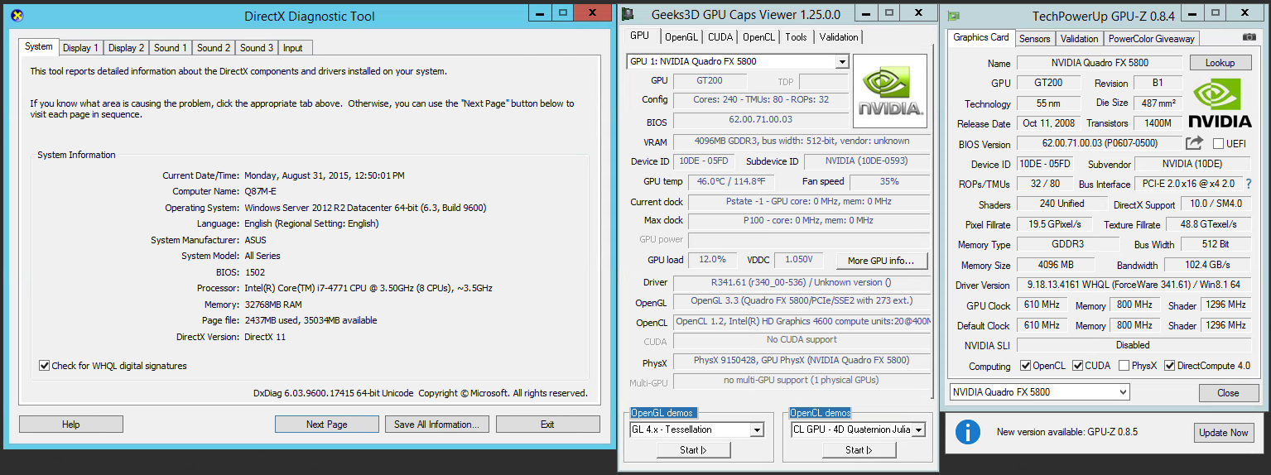The height and width of the screenshot is (475, 1271).
Task: Toggle the CUDA computing checkbox
Action: 1077,366
